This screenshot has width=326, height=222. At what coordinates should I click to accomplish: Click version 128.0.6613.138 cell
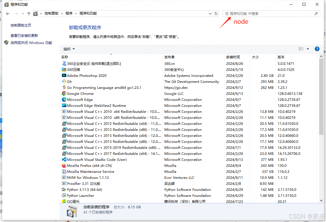tap(290, 94)
